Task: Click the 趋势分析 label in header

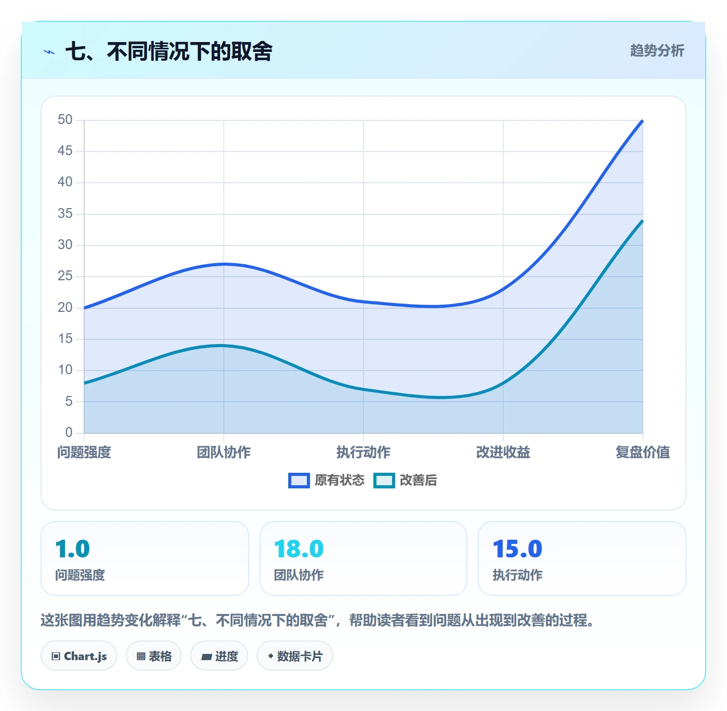Action: tap(657, 51)
